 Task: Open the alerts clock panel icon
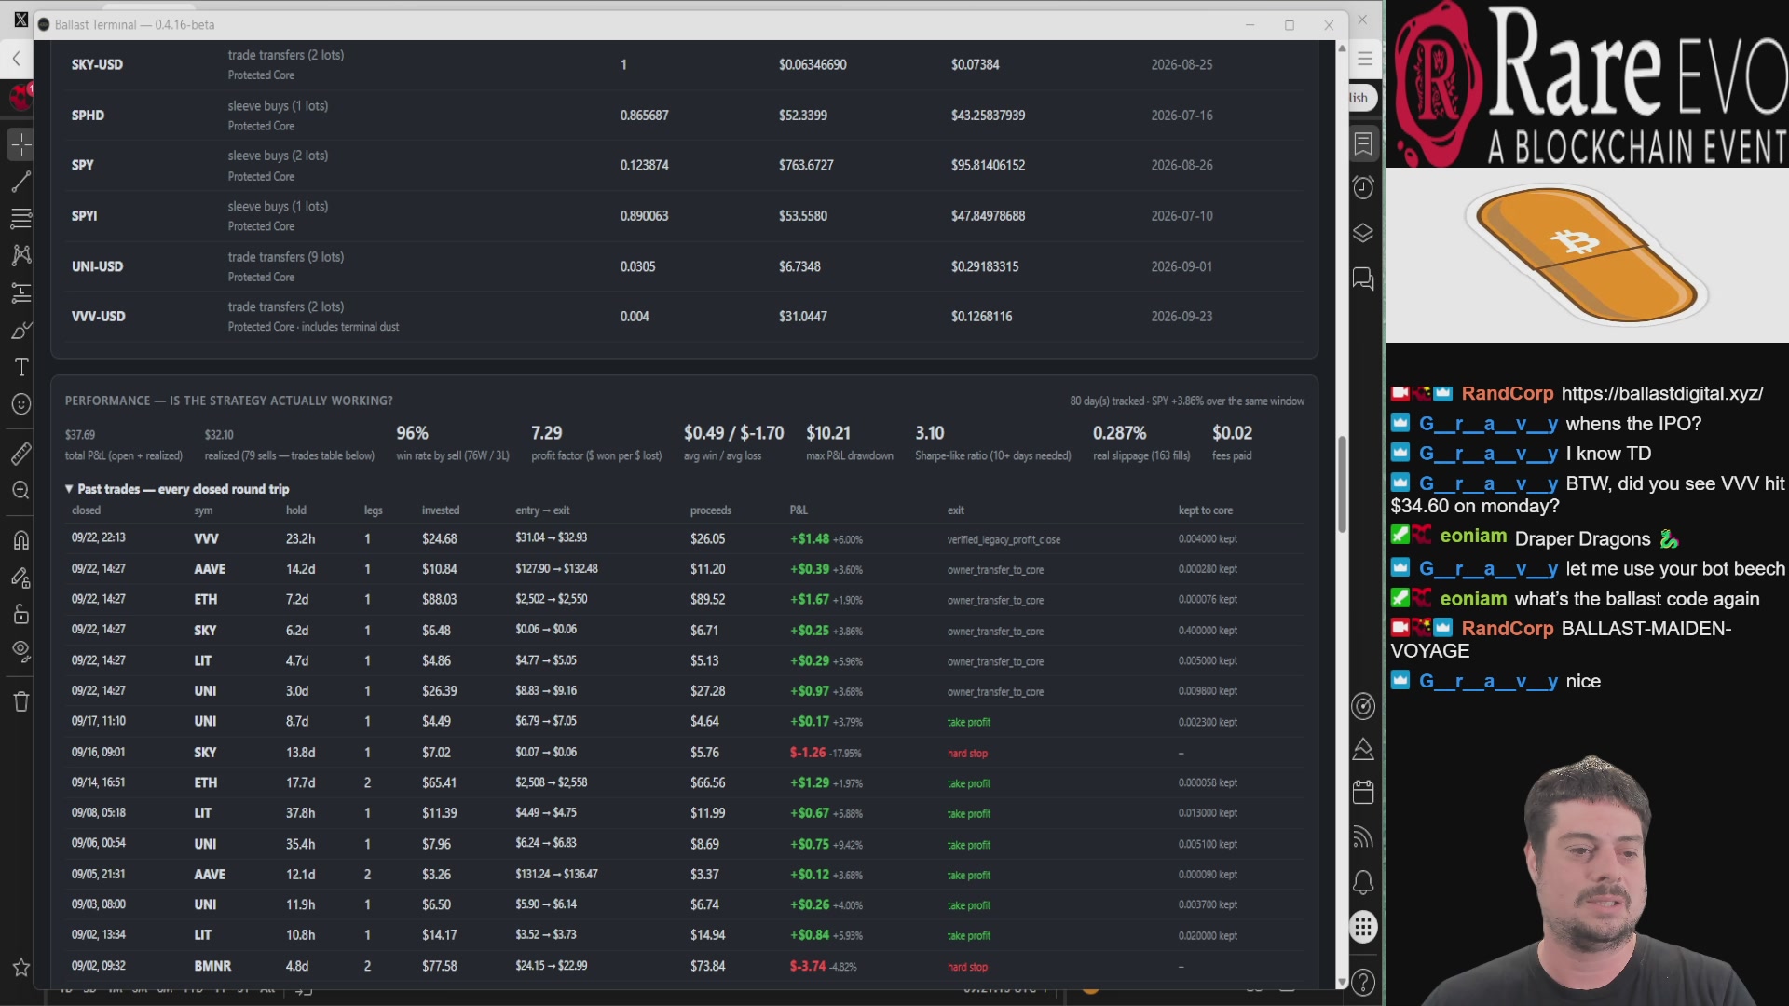pos(1363,187)
